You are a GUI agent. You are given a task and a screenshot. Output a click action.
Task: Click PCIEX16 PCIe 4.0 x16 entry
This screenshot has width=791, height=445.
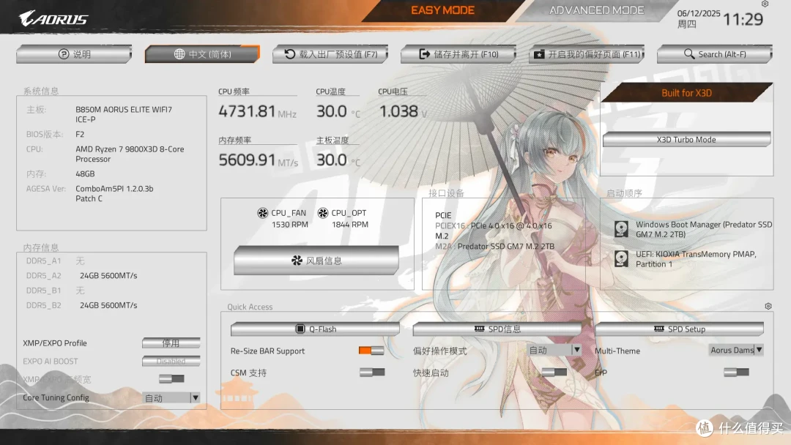494,225
